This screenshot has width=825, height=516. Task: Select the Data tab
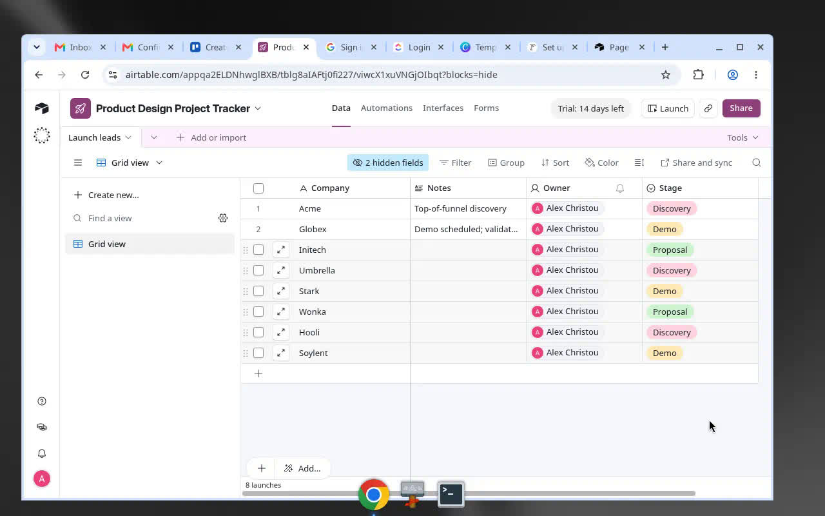click(x=341, y=108)
